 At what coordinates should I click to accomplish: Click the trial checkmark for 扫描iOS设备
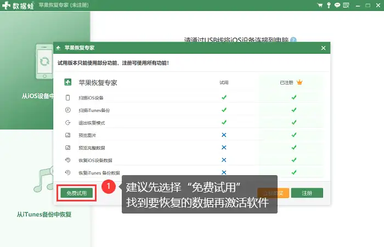coord(224,97)
